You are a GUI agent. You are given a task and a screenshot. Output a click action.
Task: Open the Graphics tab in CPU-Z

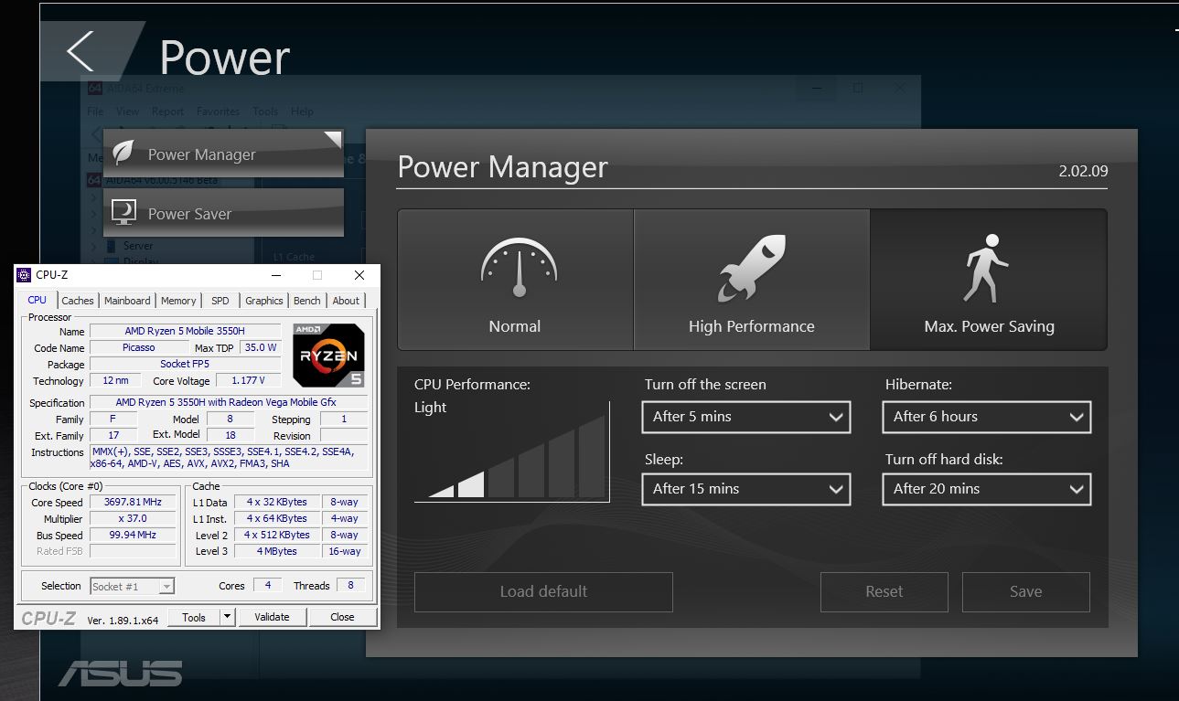[x=263, y=301]
